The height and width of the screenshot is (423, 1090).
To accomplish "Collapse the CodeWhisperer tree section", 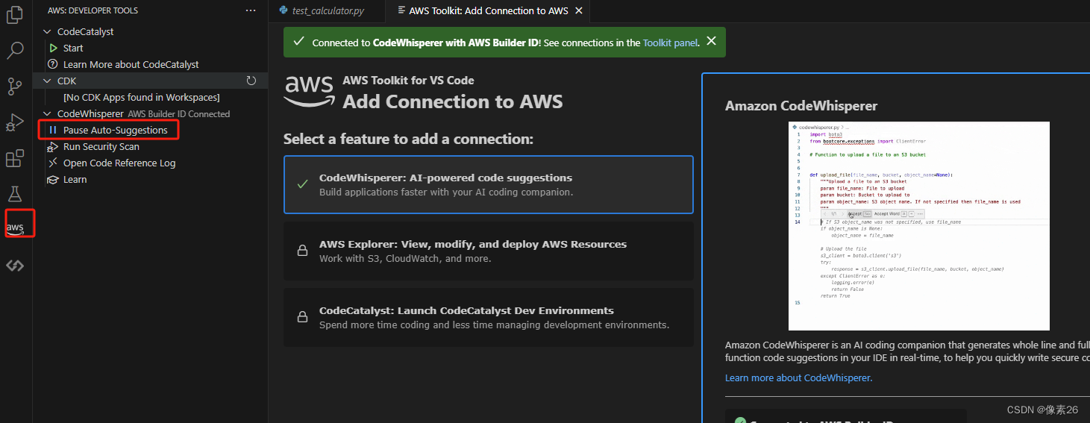I will [x=48, y=113].
